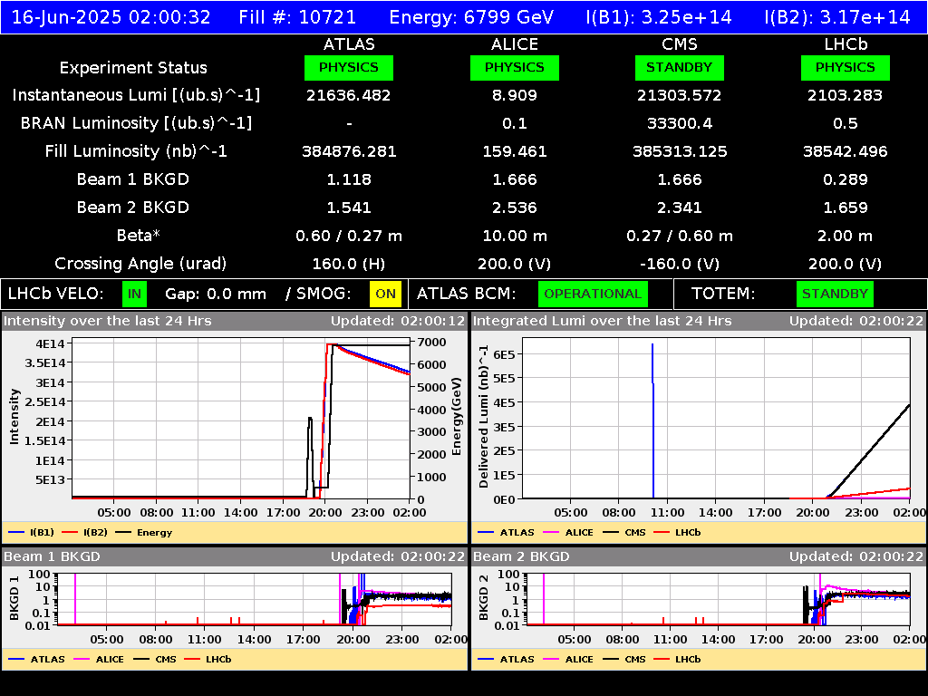Select ALICE Beta* value 10.00 m
The width and height of the screenshot is (928, 696).
coord(515,236)
